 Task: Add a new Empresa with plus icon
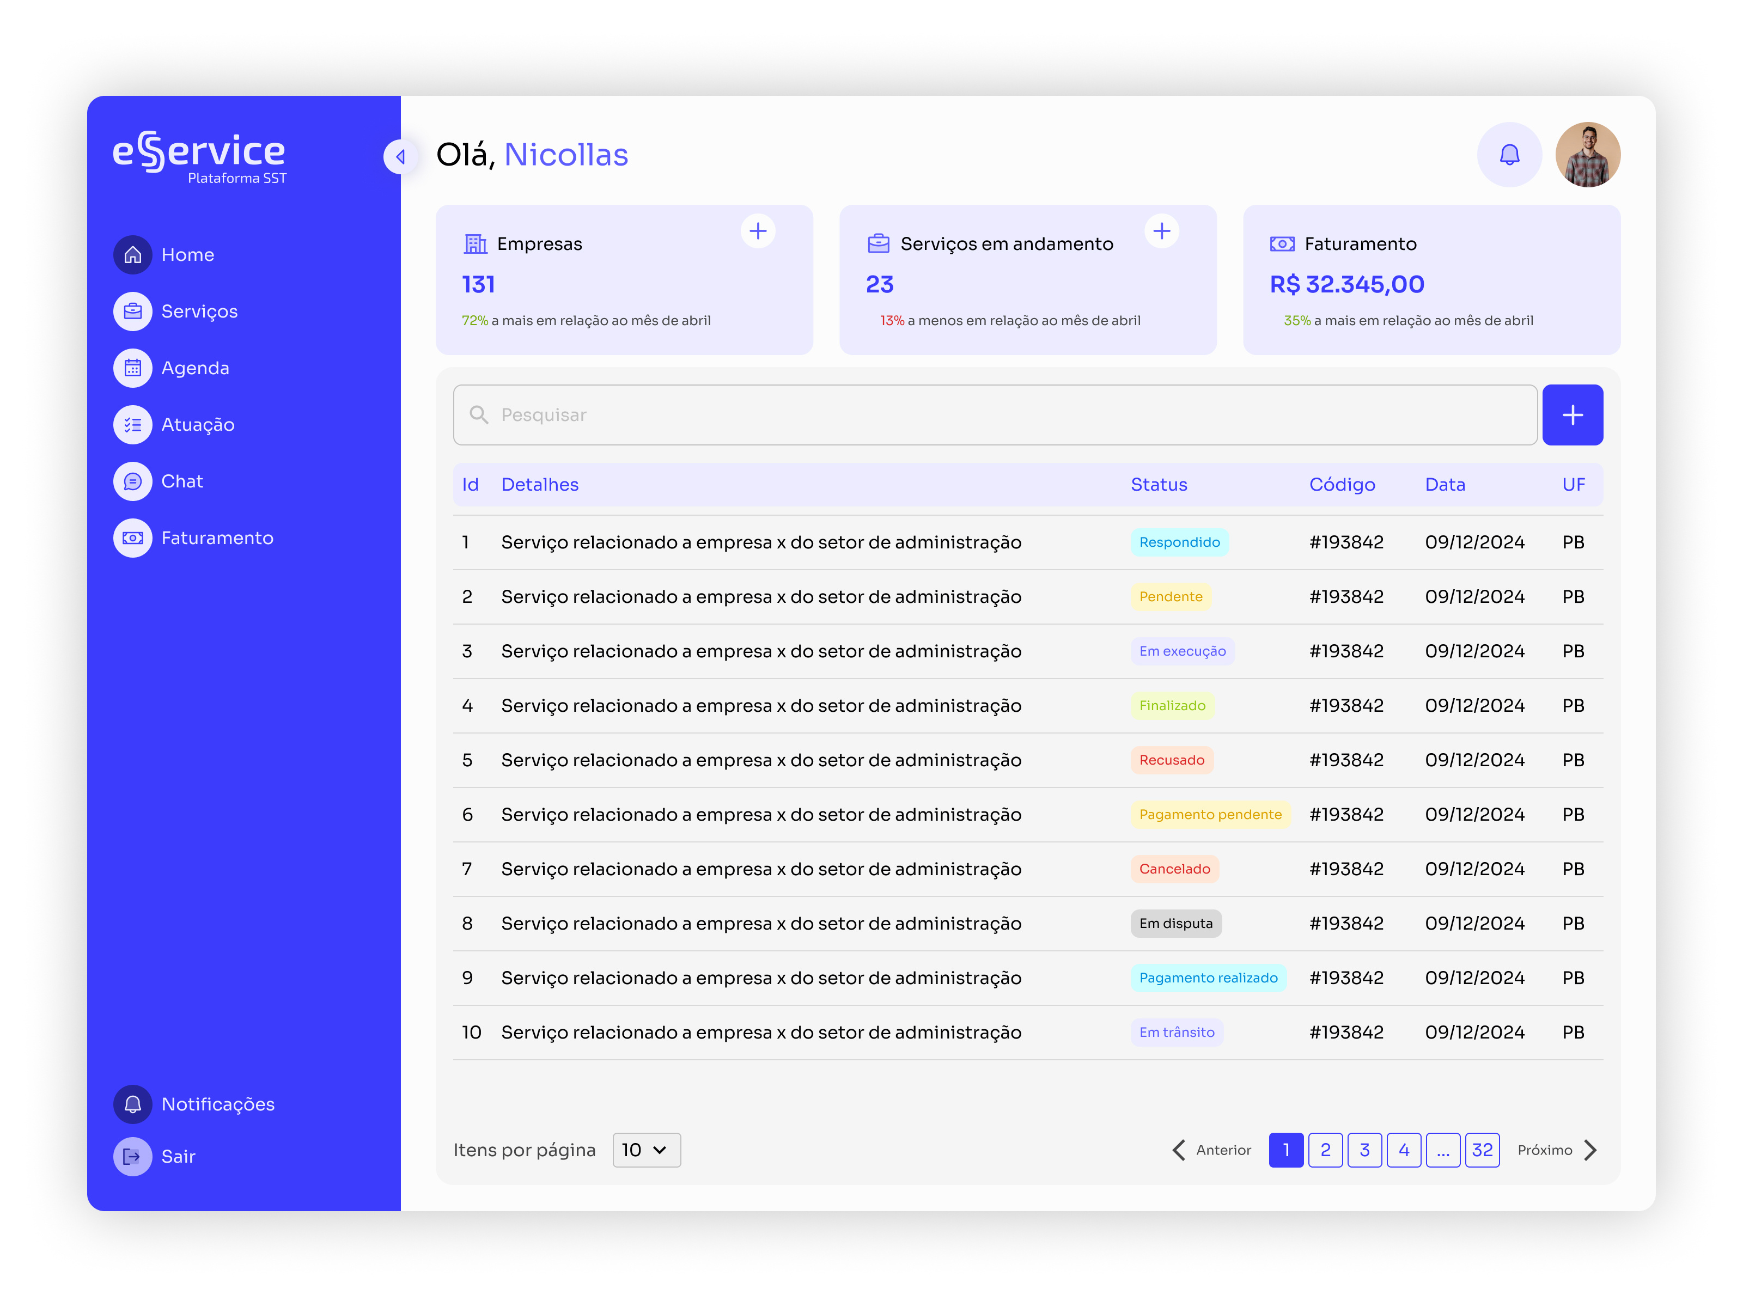pyautogui.click(x=758, y=231)
